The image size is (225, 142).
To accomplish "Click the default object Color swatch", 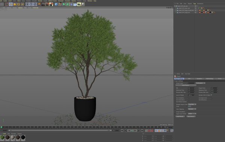I will point(189,106).
